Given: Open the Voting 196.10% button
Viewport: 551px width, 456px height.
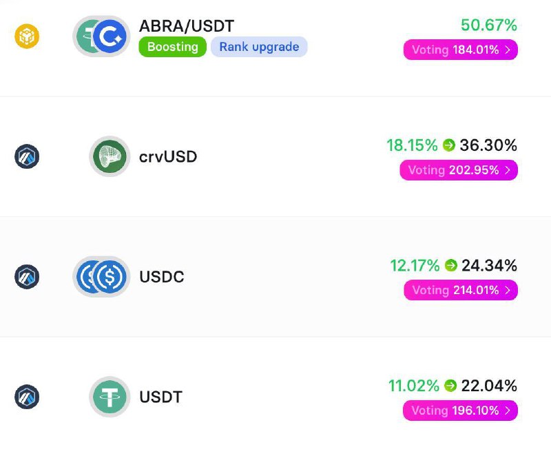Looking at the screenshot, I should [x=460, y=410].
